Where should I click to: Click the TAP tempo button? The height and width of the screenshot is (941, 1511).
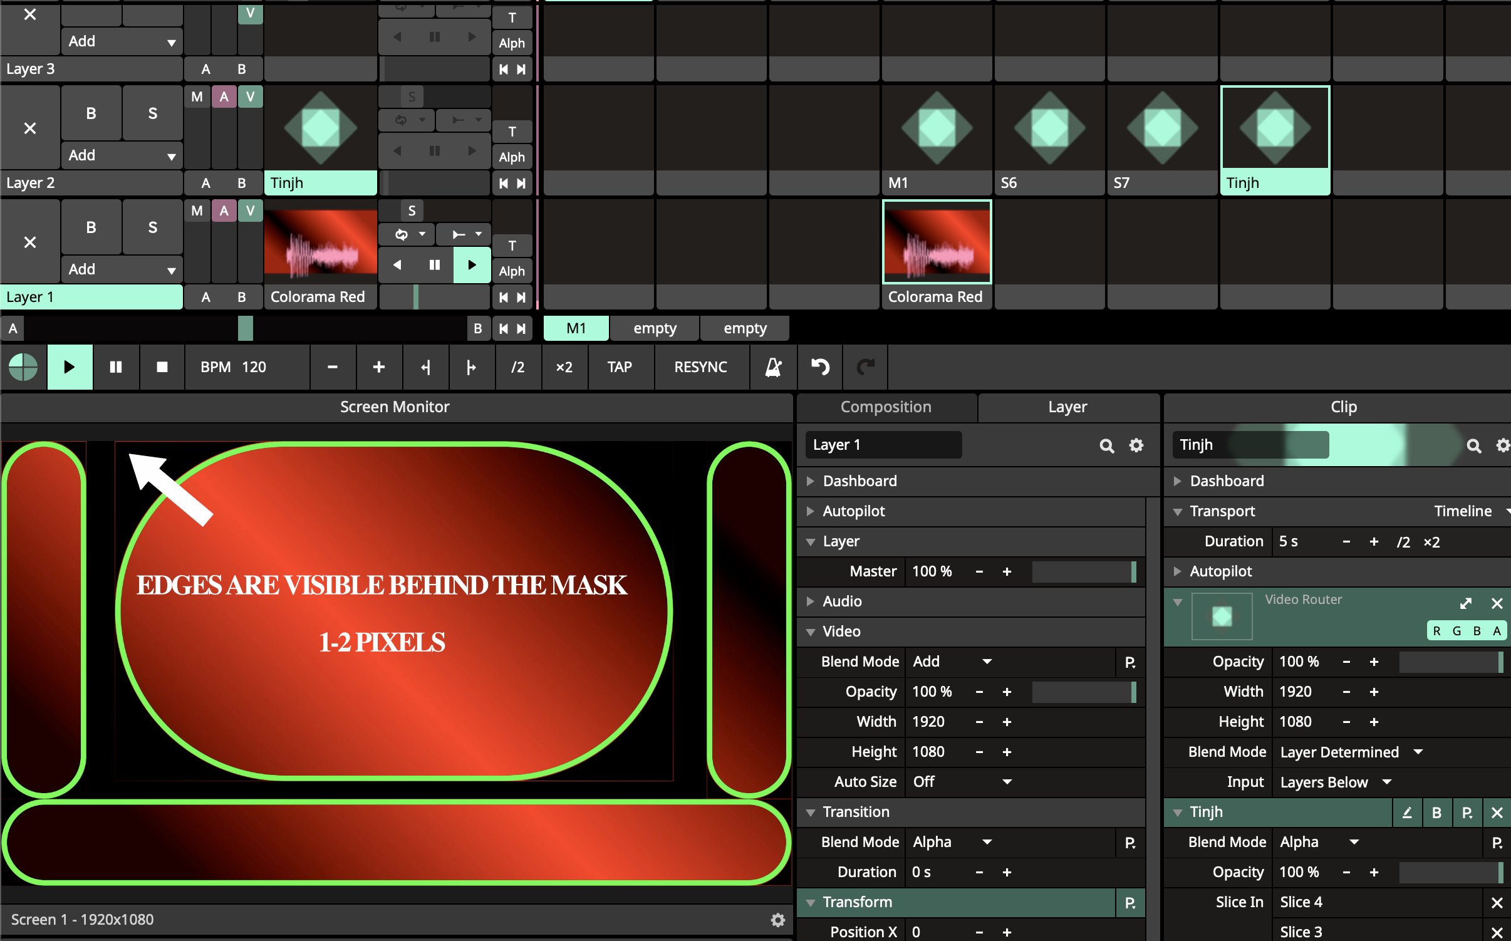tap(619, 367)
